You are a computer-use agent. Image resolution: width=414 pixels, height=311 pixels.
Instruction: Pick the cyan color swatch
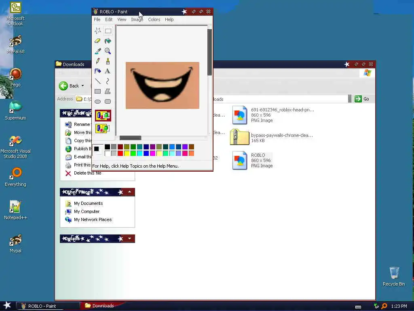click(139, 153)
